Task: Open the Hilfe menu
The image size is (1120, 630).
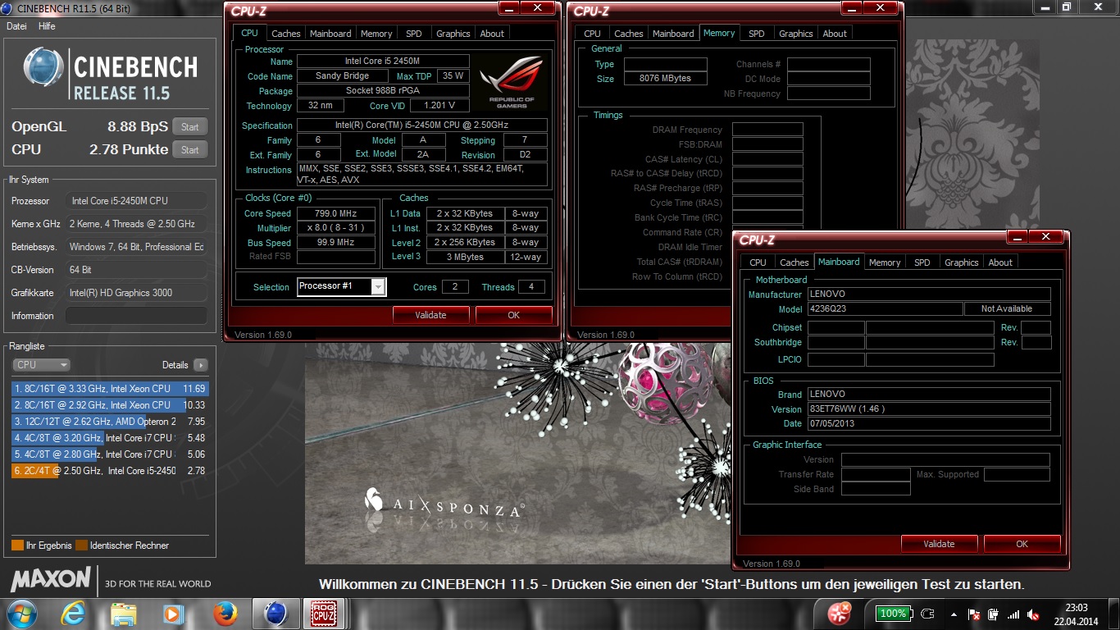Action: pos(47,26)
